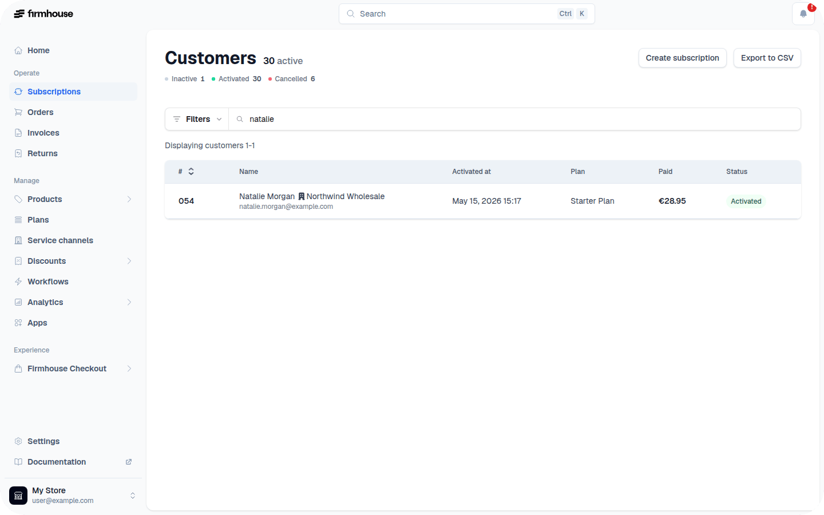Click the Documentation external link icon
The height and width of the screenshot is (515, 824).
coord(129,462)
